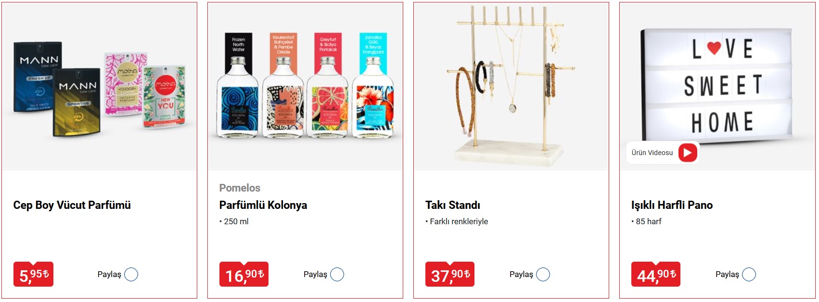Click the 44,90 ₺ price tag
Screen dimensions: 819x302
point(656,275)
